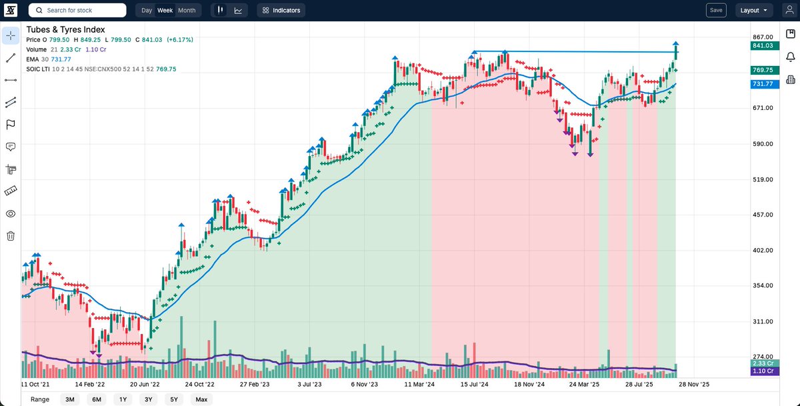The height and width of the screenshot is (406, 800).
Task: Switch to line chart type
Action: point(238,10)
